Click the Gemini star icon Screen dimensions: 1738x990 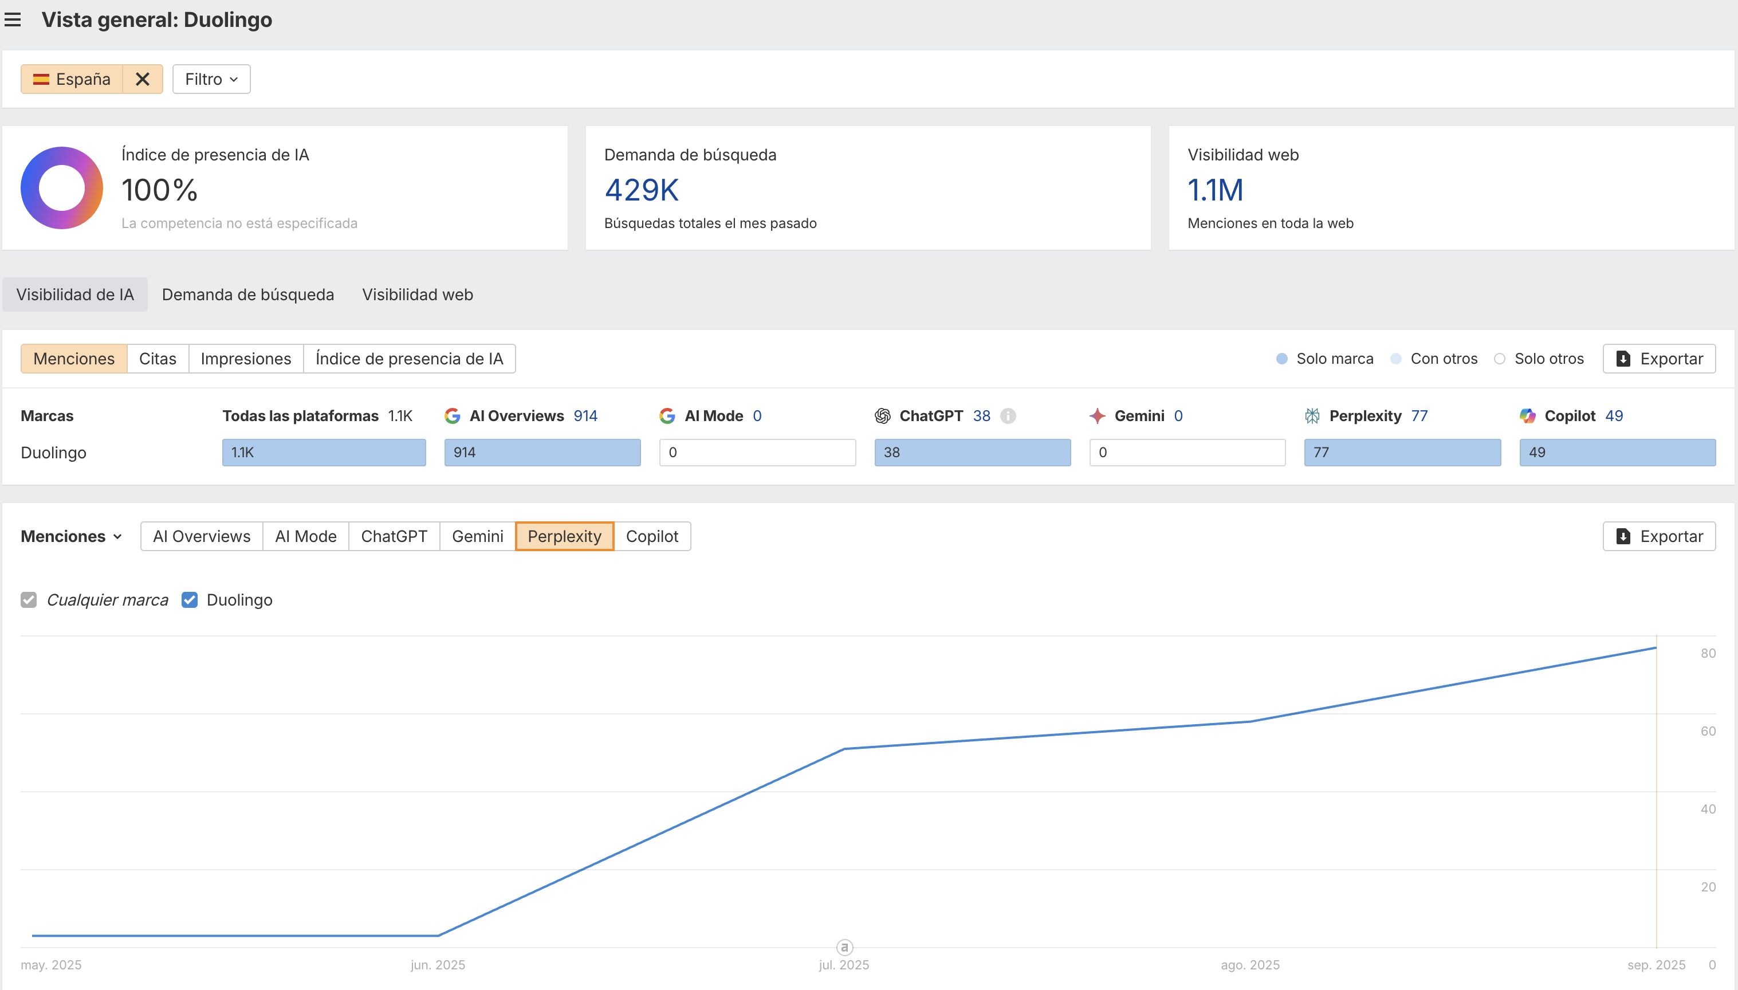(x=1097, y=415)
